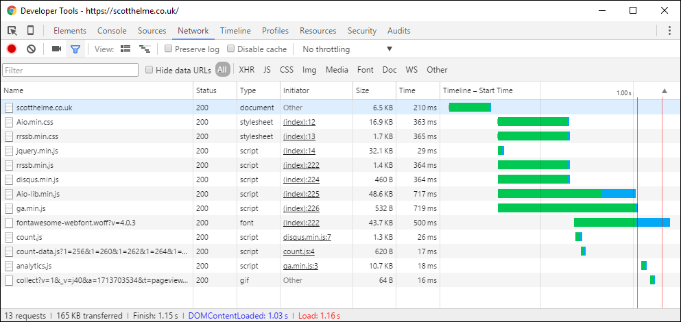Select the All filter type
The width and height of the screenshot is (681, 322).
tap(223, 70)
